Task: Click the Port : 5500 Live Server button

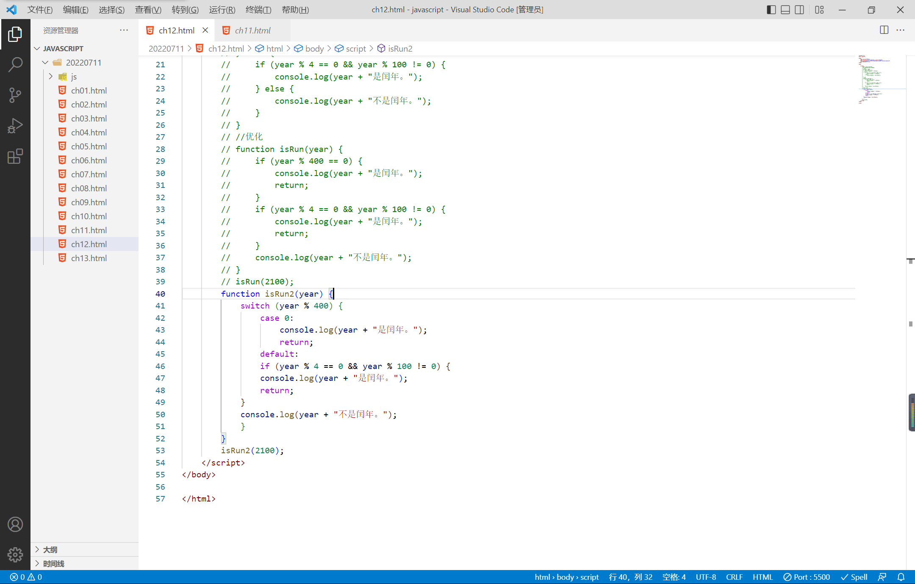Action: pos(807,577)
